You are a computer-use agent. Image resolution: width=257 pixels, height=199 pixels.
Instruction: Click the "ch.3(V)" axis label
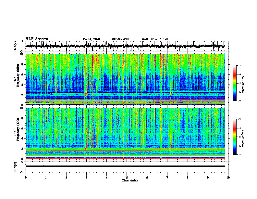[16, 167]
